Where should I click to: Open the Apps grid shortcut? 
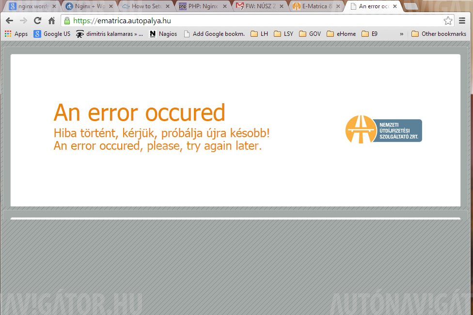(x=16, y=34)
